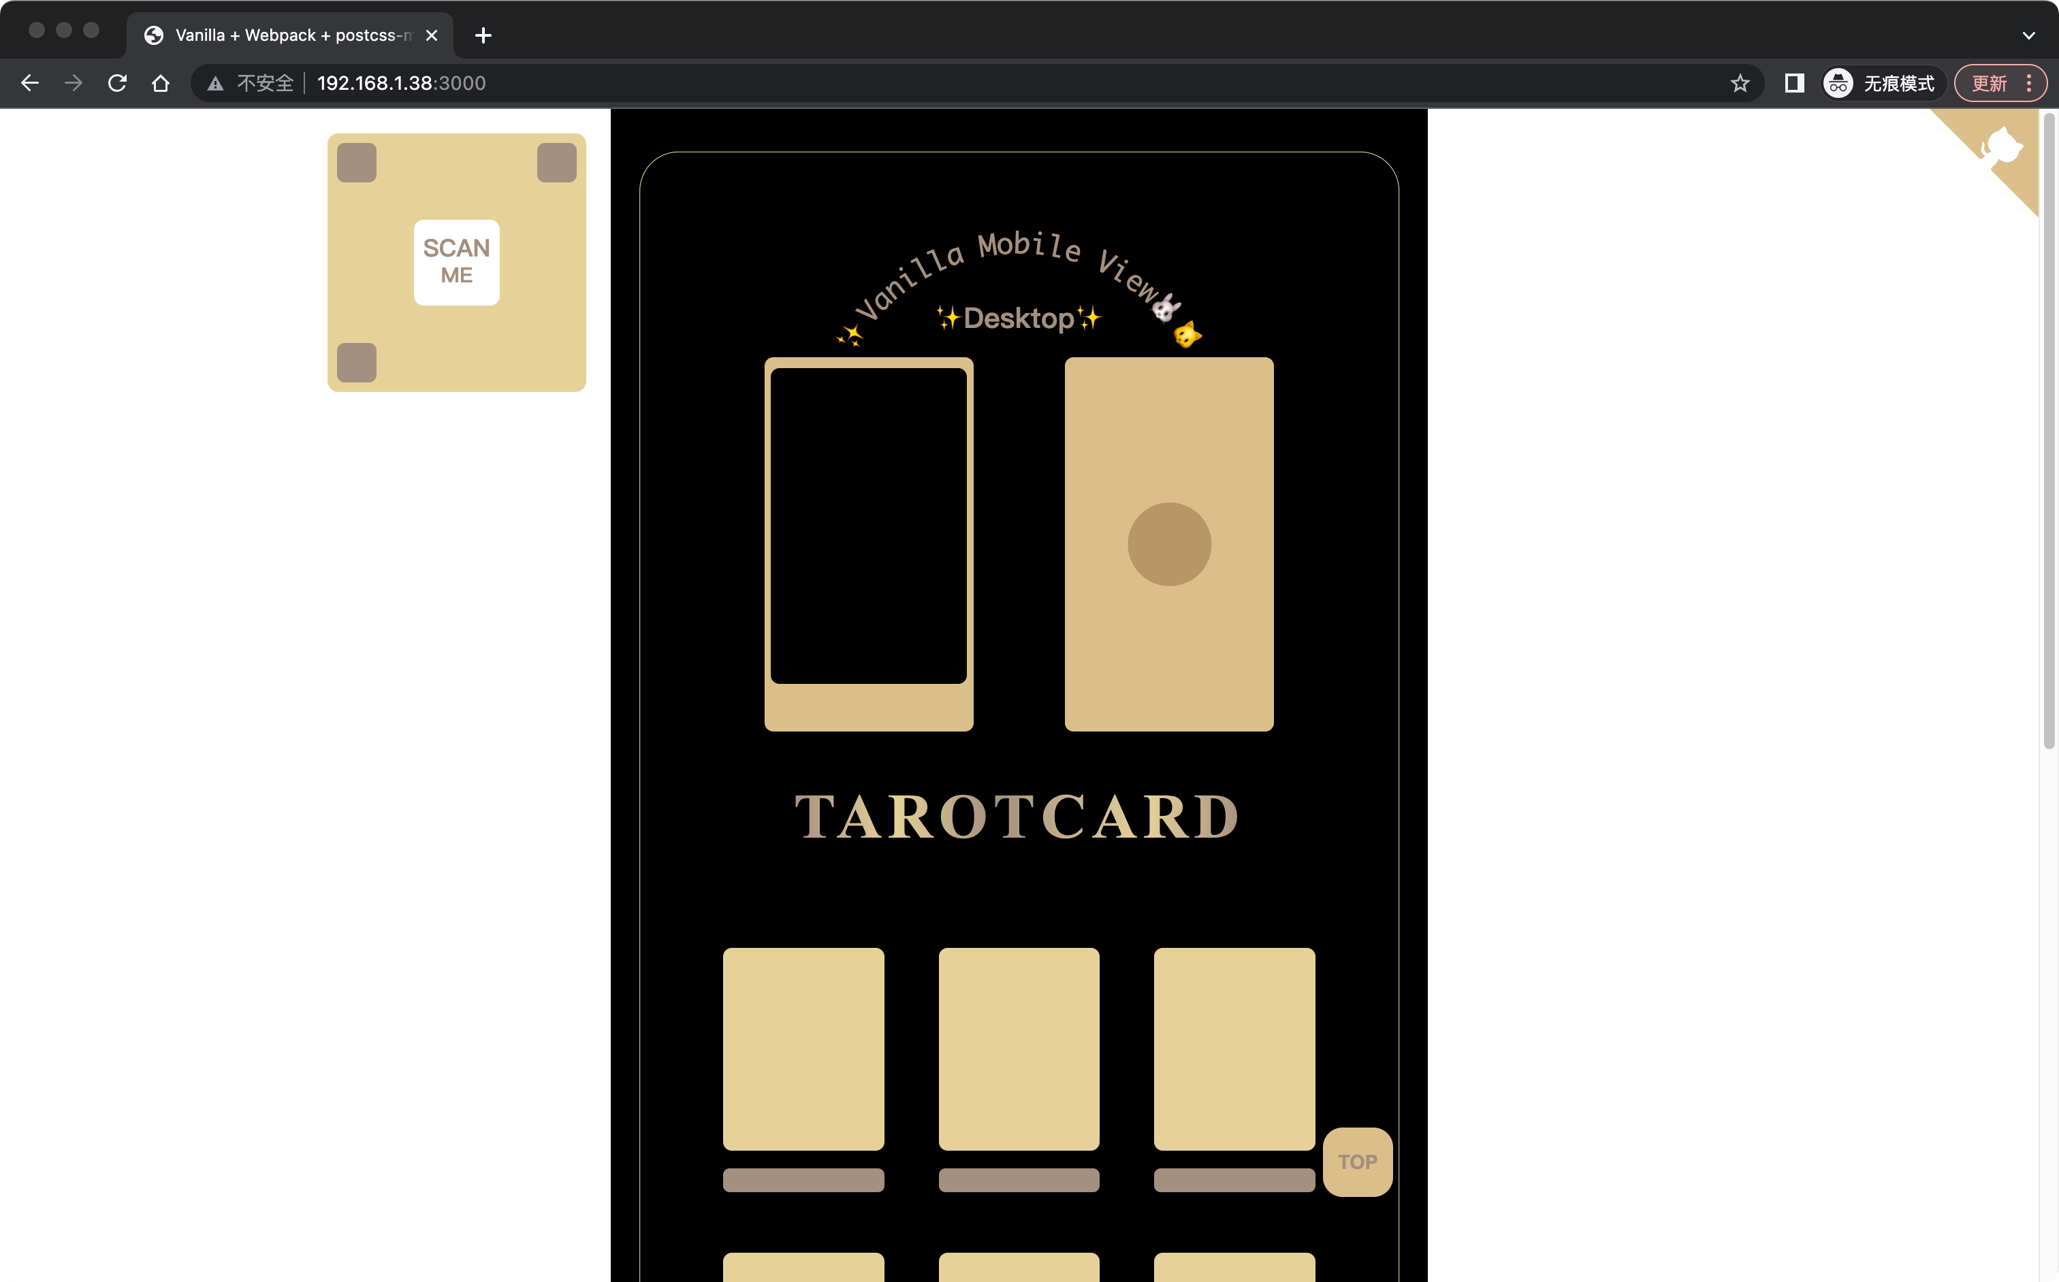Click the home icon in toolbar
Image resolution: width=2059 pixels, height=1282 pixels.
click(160, 83)
